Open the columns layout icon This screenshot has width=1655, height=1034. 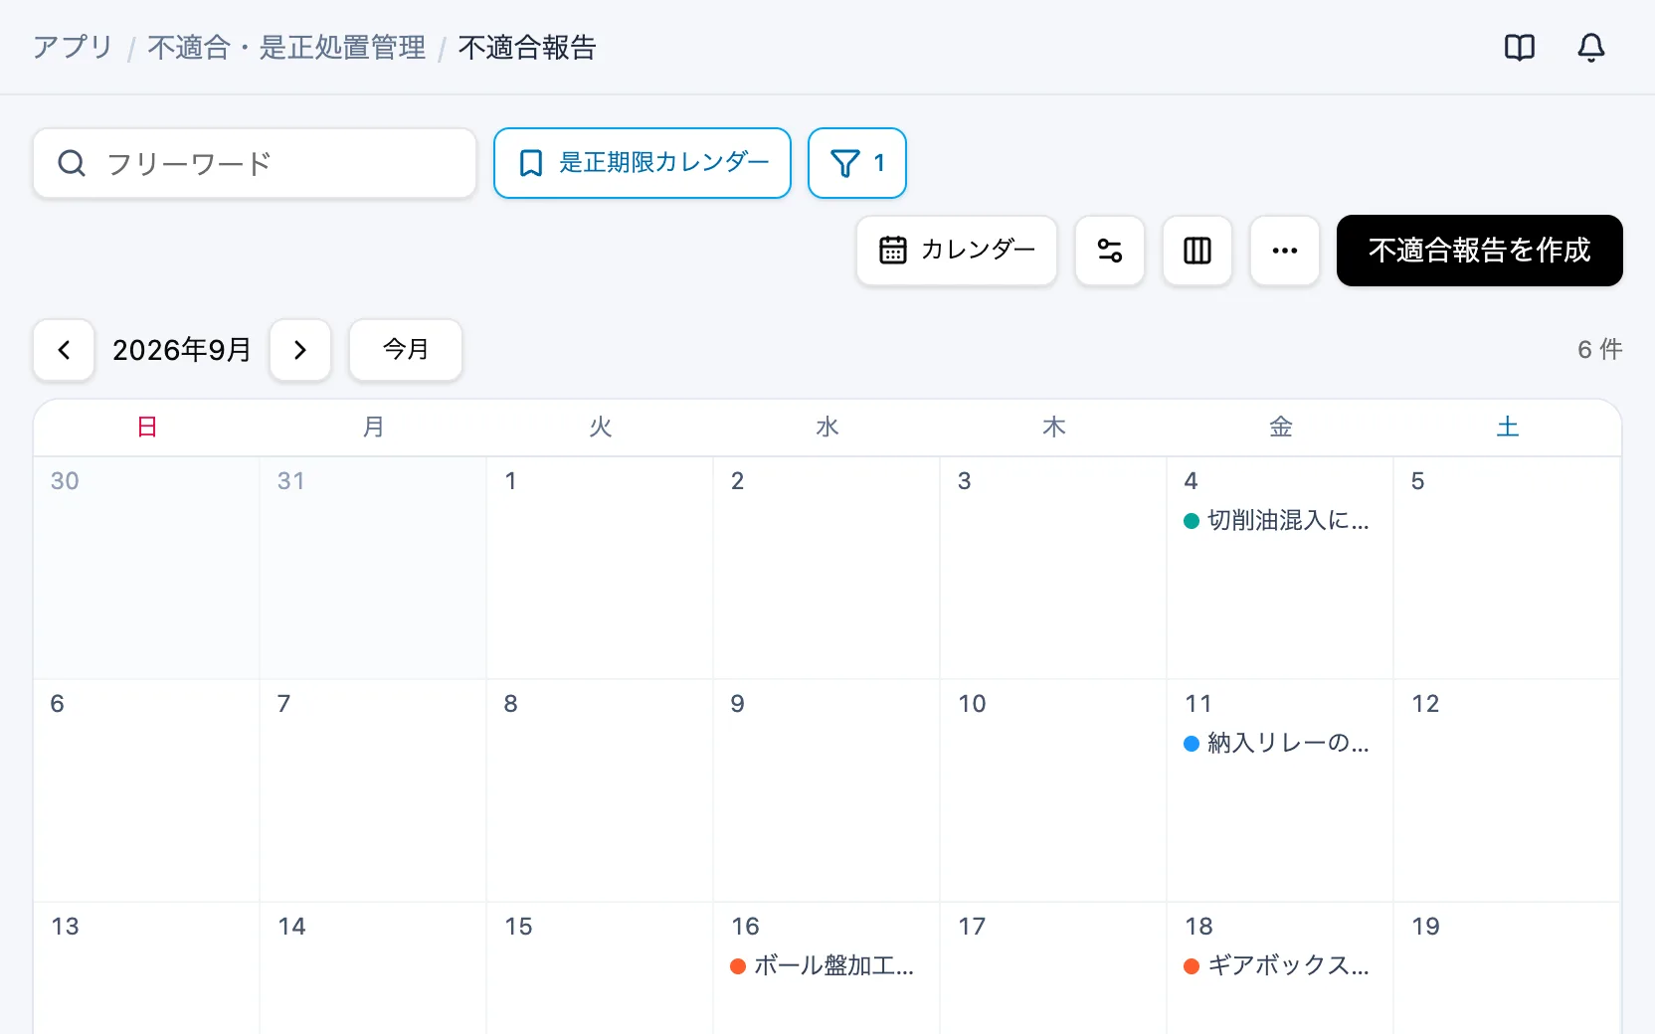pyautogui.click(x=1197, y=251)
